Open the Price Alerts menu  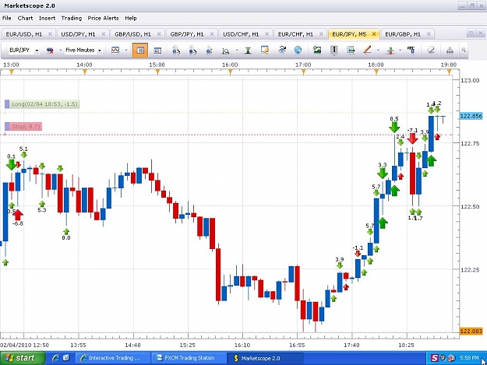[103, 18]
